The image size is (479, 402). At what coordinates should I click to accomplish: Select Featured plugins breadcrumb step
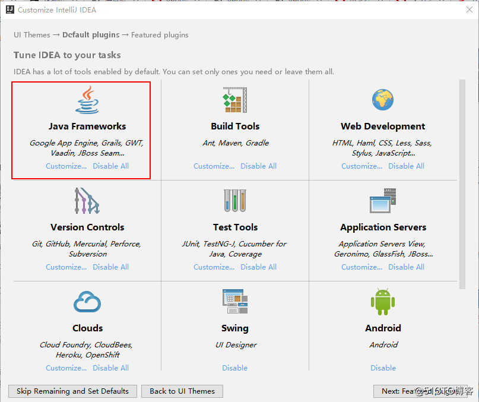click(x=160, y=35)
